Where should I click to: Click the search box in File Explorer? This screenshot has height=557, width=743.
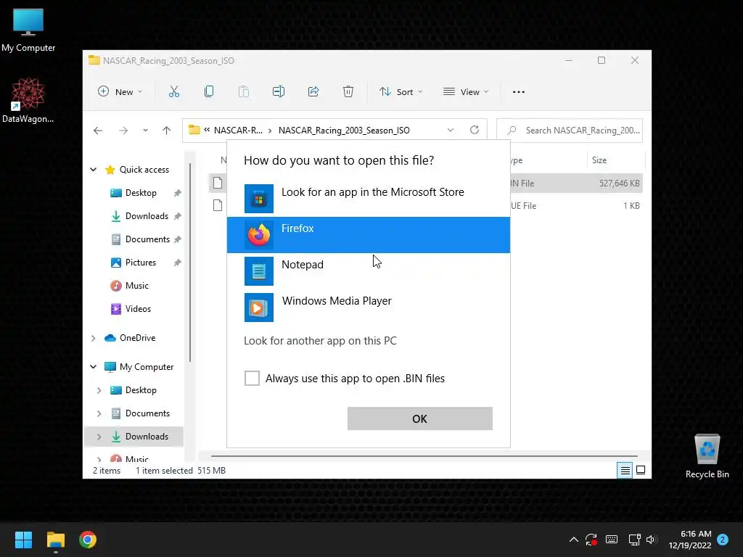tap(570, 131)
